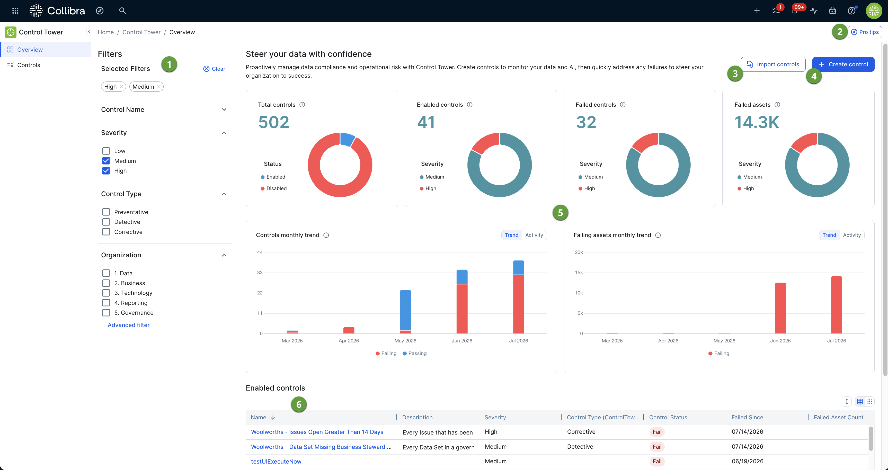Click the Create control button
Image resolution: width=888 pixels, height=470 pixels.
tap(843, 65)
